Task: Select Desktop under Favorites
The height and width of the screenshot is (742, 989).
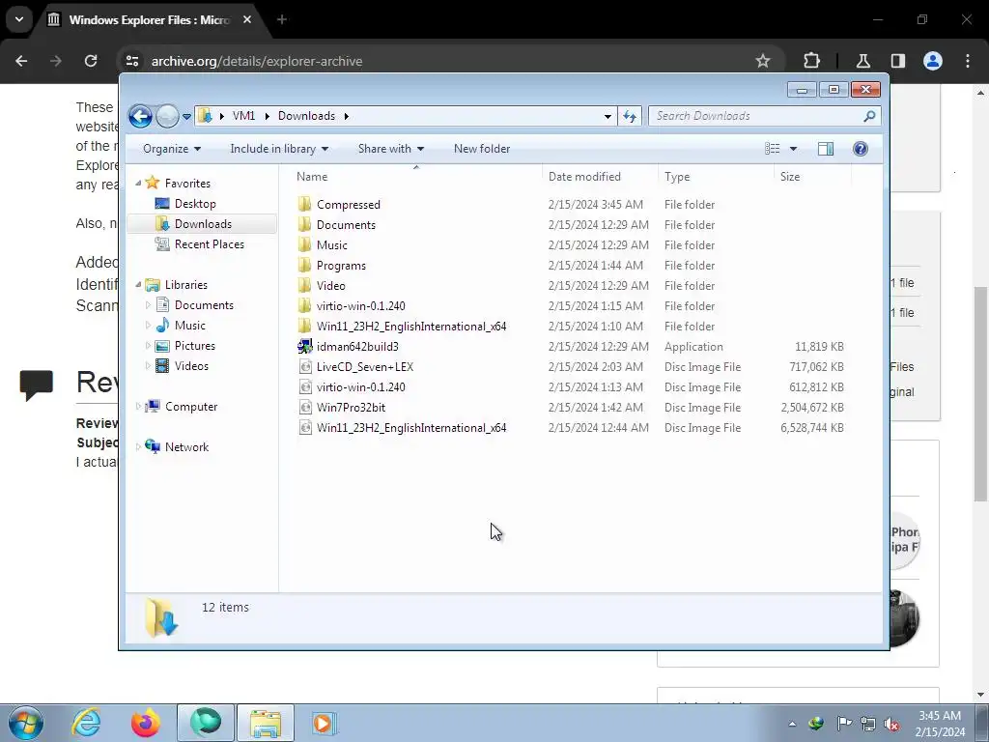Action: click(x=195, y=204)
